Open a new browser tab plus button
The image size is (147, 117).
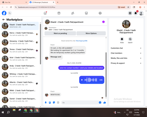pos(58,2)
